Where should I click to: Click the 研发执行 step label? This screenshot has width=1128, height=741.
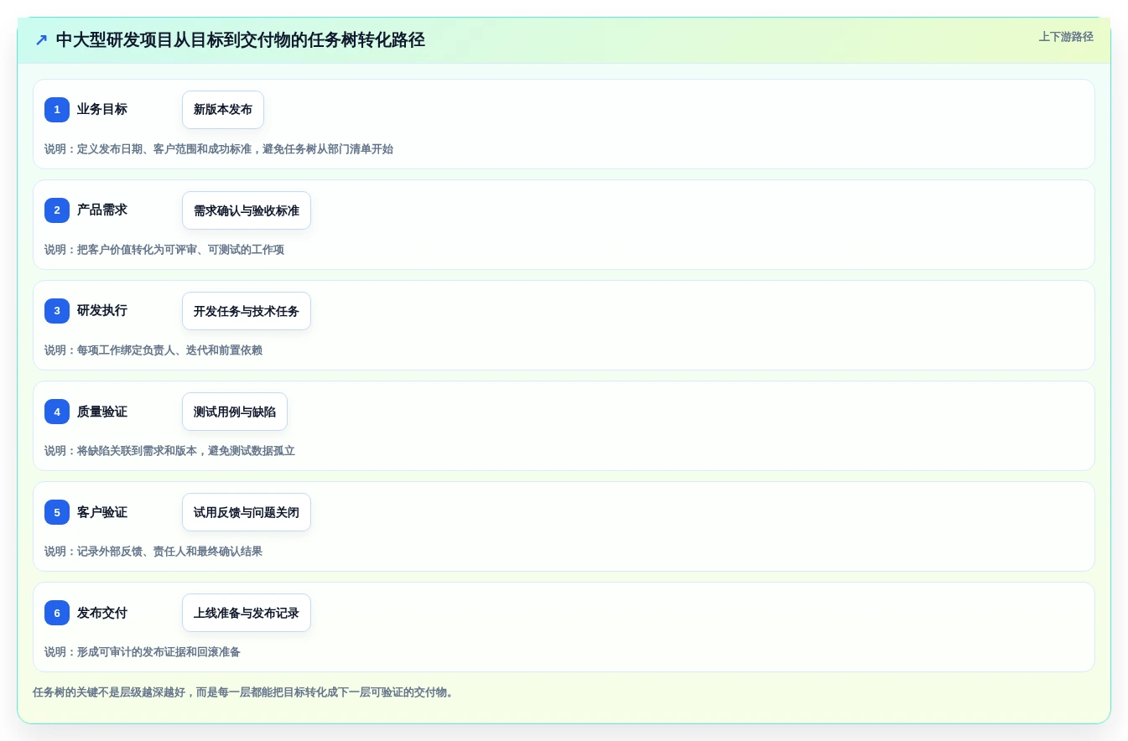pyautogui.click(x=102, y=310)
